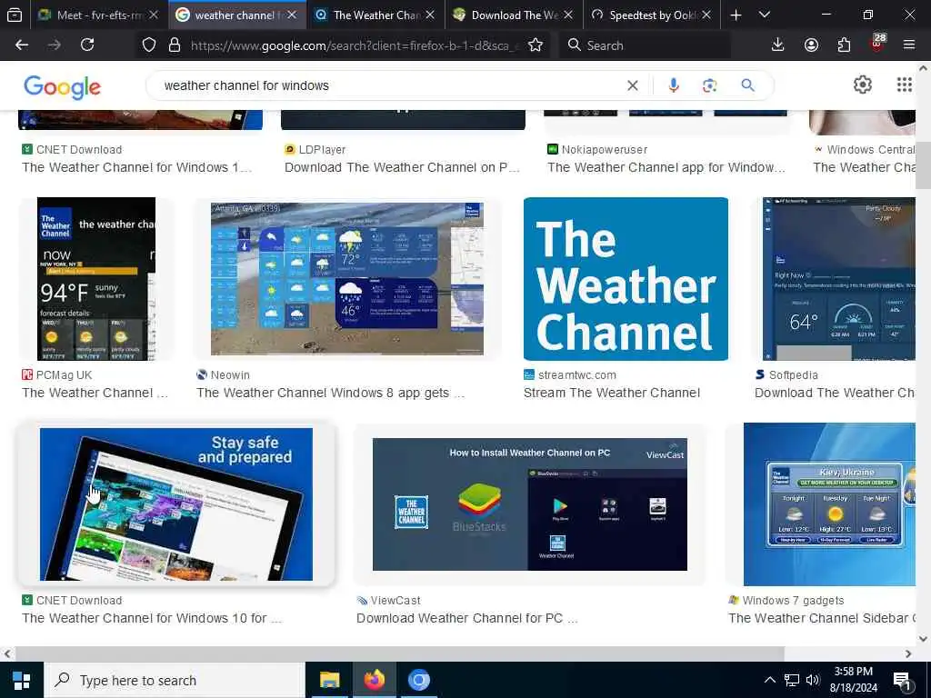931x698 pixels.
Task: Open streamtwc.com Weather Channel logo image
Action: (x=626, y=279)
